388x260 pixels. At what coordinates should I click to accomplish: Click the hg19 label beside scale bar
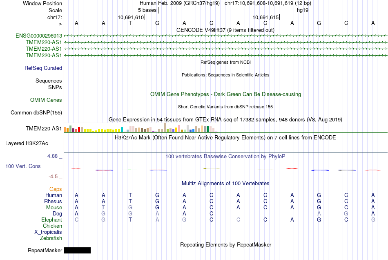click(303, 10)
